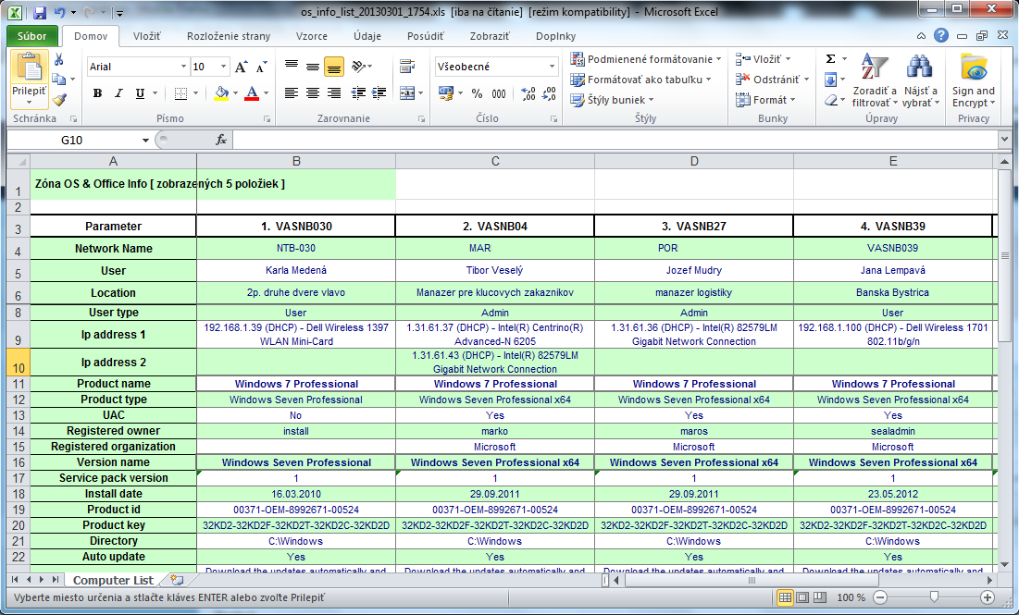
Task: Click inside the formula bar
Action: click(615, 140)
